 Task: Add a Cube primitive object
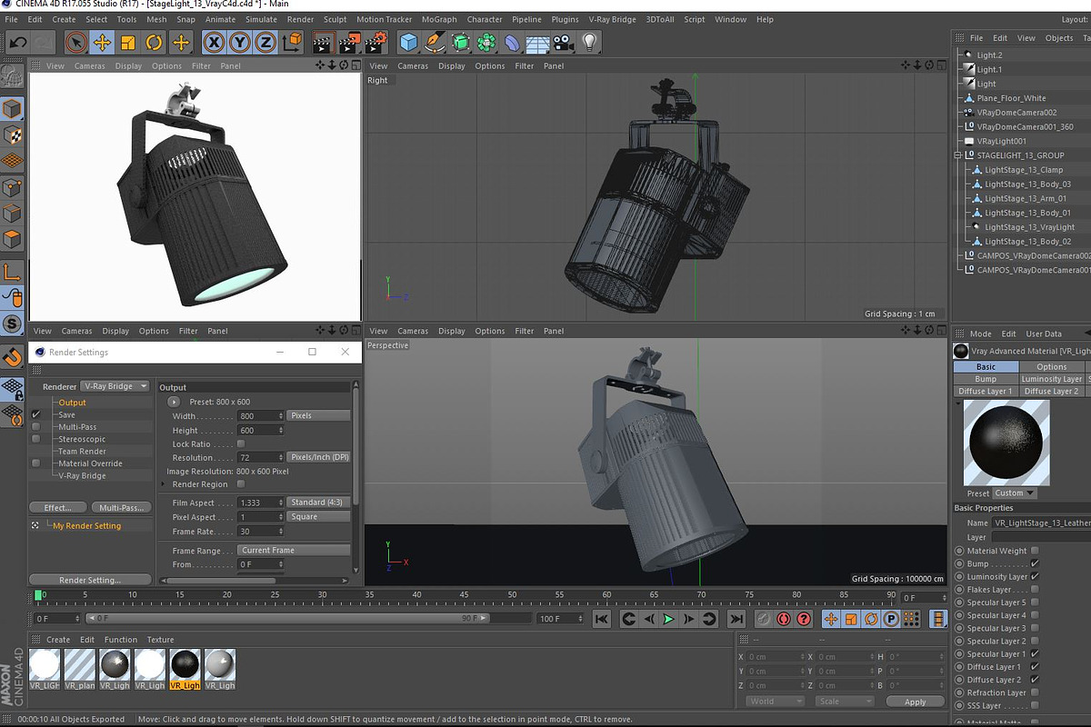[x=409, y=42]
